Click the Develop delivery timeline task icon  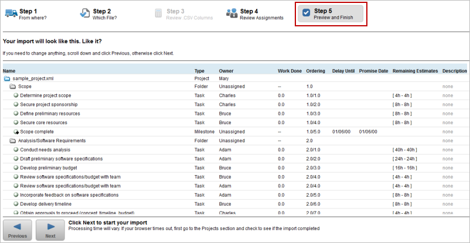pyautogui.click(x=16, y=204)
